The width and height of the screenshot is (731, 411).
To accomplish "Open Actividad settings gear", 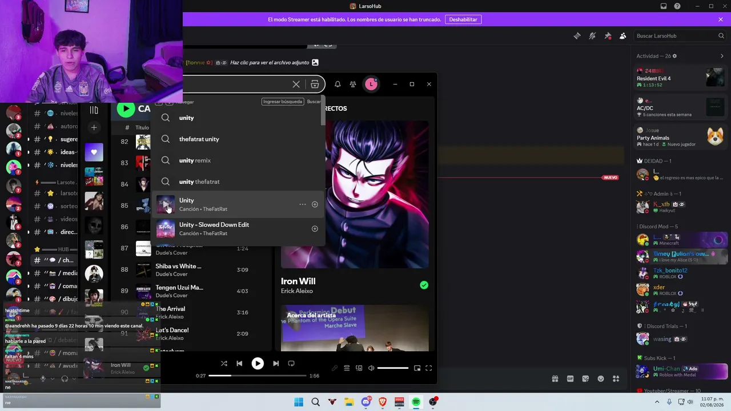I will point(674,56).
